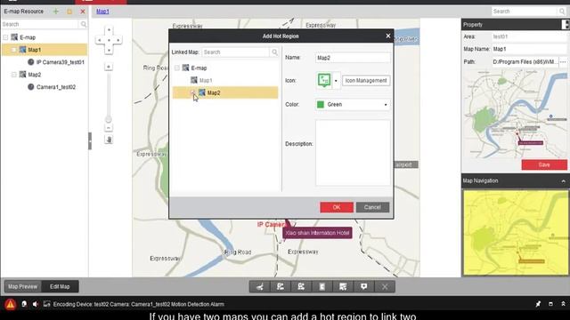Click the side panel collapse handle beside the map
Screen dimensions: 570x320
(90, 141)
